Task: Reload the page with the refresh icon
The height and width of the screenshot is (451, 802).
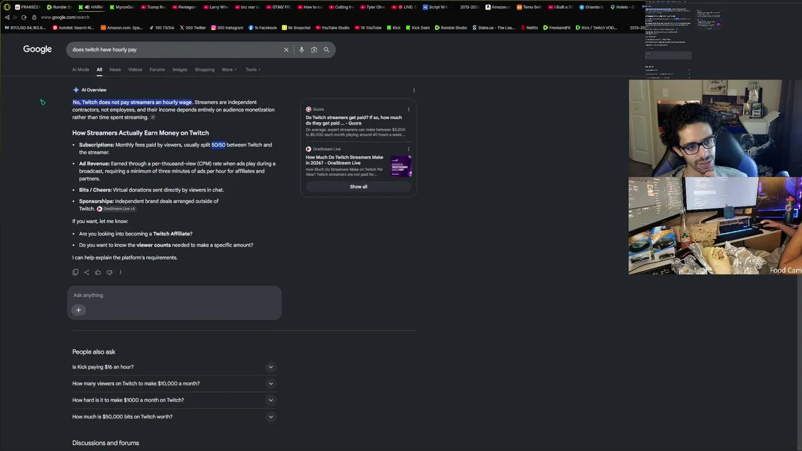Action: coord(24,17)
